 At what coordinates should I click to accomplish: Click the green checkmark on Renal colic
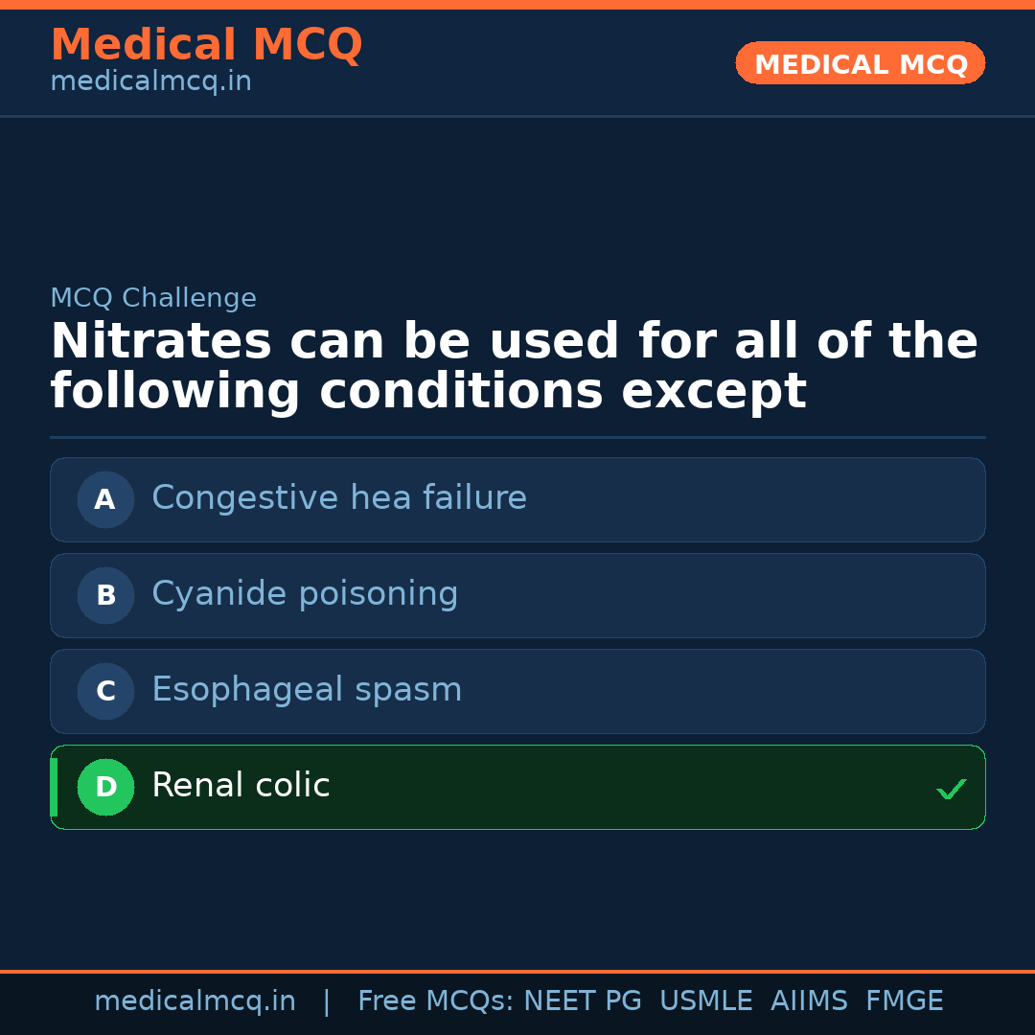951,789
